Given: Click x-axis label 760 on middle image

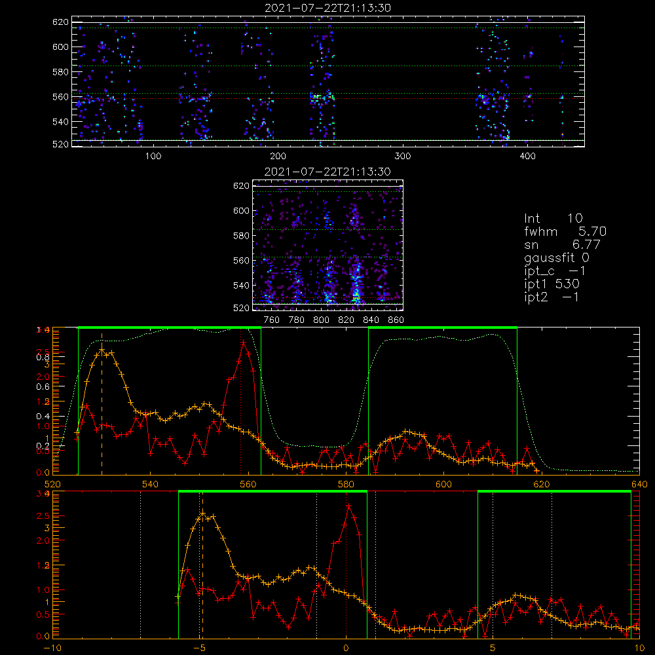Looking at the screenshot, I should [x=272, y=320].
